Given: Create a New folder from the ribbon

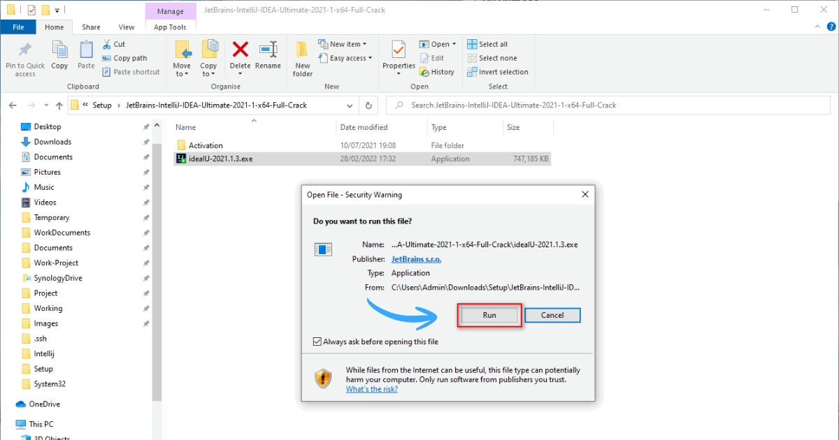Looking at the screenshot, I should (x=303, y=59).
